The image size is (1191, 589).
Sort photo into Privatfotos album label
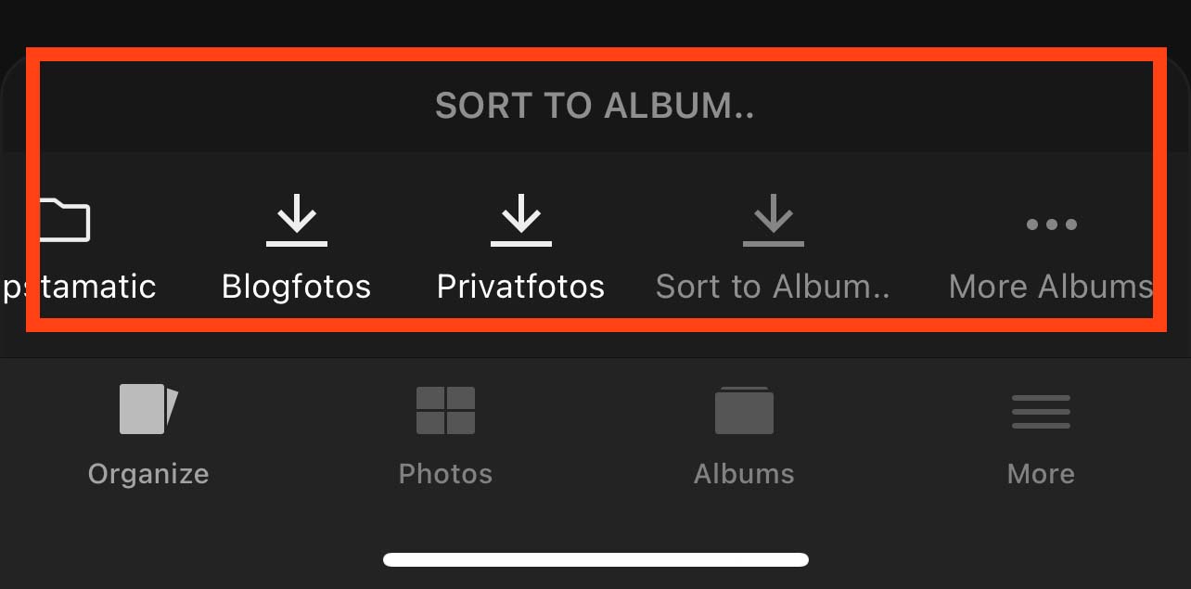click(x=521, y=287)
